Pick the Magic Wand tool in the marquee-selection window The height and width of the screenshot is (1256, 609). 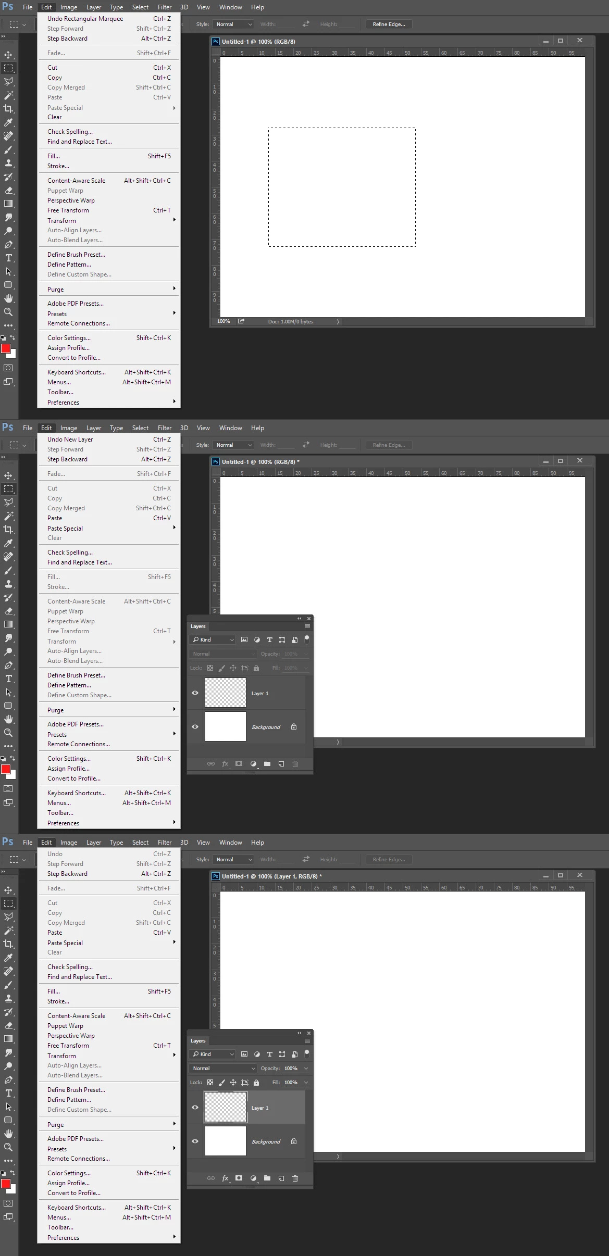pos(8,95)
